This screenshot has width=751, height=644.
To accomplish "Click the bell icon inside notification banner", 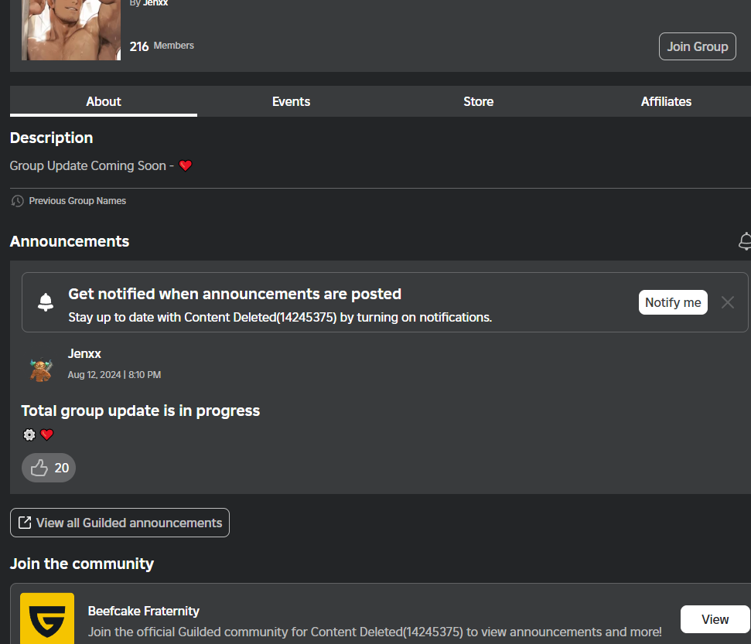I will tap(46, 302).
